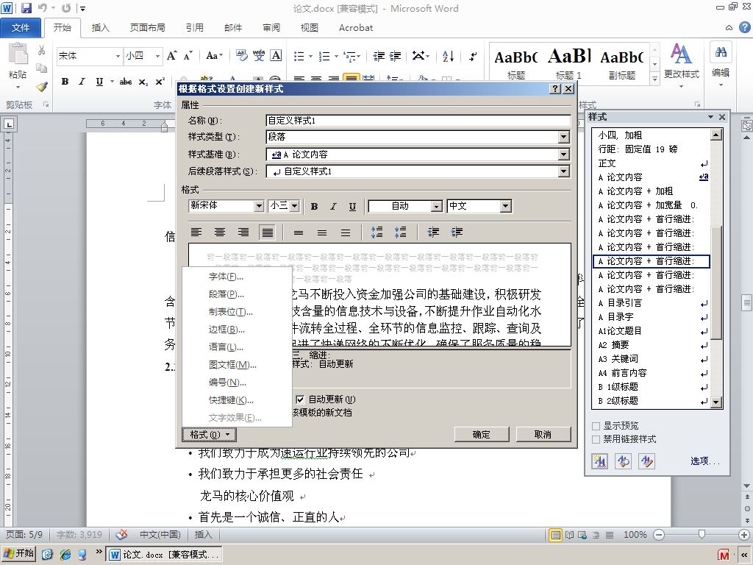Screen dimensions: 753x565
Task: Click the dialog's Italic format button
Action: pos(333,206)
